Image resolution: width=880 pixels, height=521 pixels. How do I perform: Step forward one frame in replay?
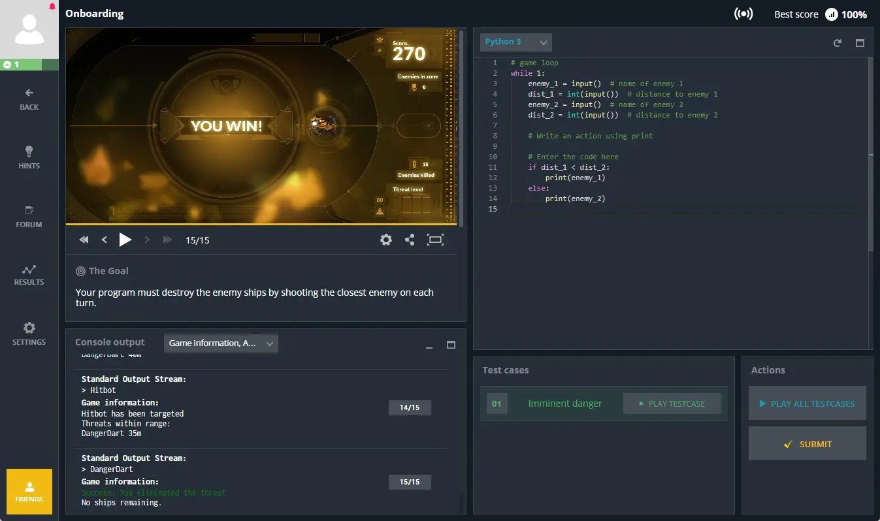point(147,240)
